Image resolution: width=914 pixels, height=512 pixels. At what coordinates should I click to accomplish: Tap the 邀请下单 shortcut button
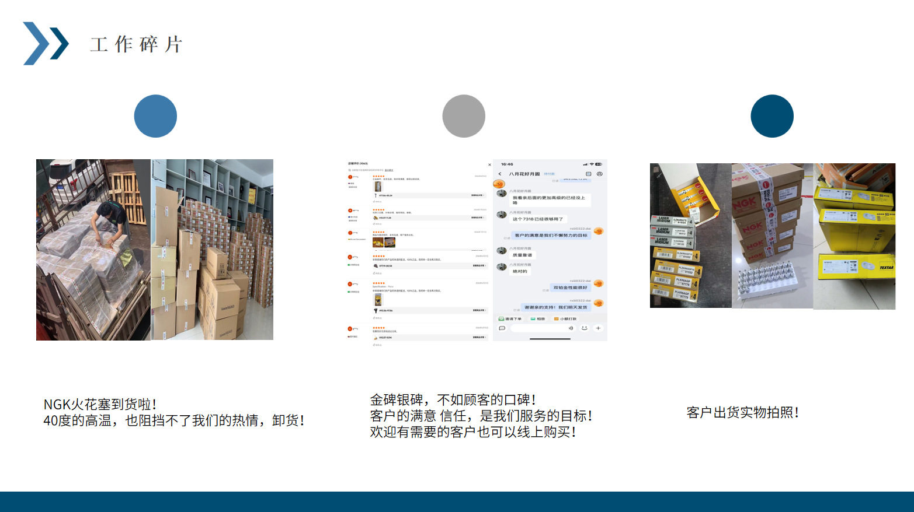510,319
